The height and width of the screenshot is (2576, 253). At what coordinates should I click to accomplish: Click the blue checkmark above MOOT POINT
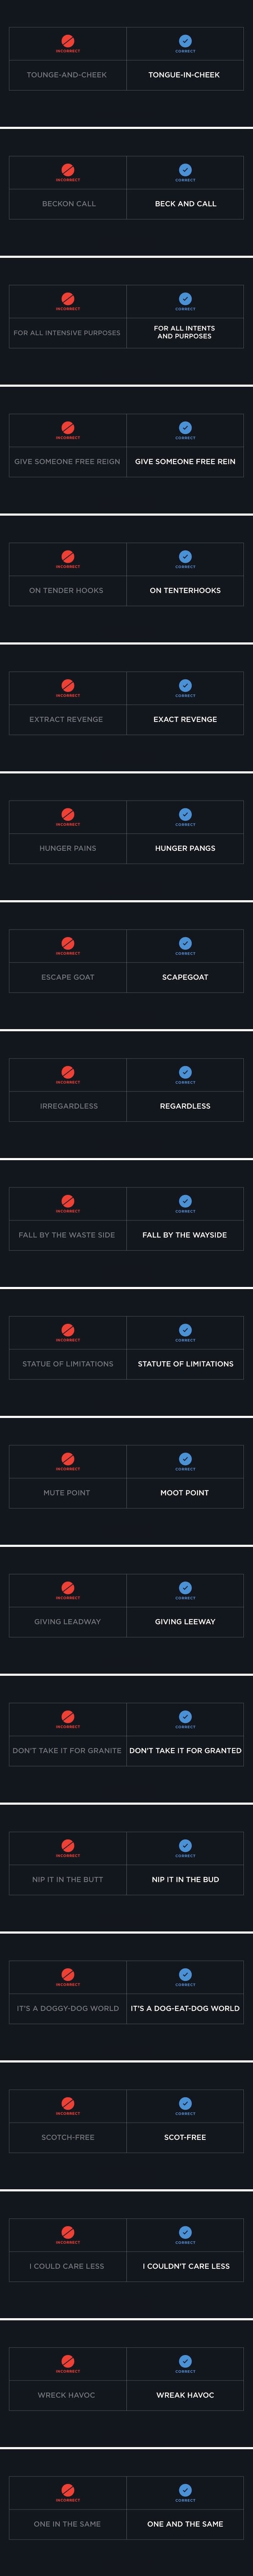click(x=185, y=1459)
